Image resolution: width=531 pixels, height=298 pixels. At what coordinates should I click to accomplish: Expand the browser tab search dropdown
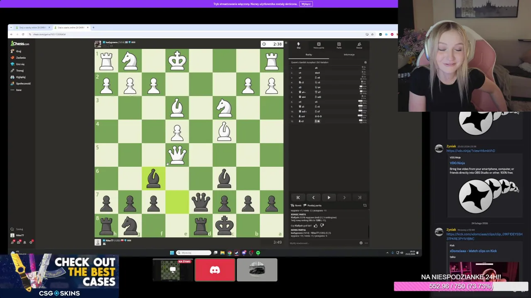coord(11,27)
